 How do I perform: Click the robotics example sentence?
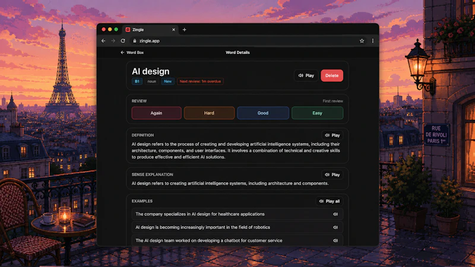tap(202, 227)
